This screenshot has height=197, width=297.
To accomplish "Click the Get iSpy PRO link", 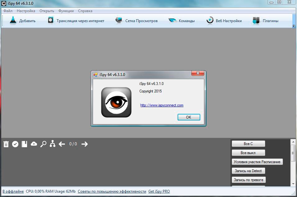I will (x=159, y=191).
